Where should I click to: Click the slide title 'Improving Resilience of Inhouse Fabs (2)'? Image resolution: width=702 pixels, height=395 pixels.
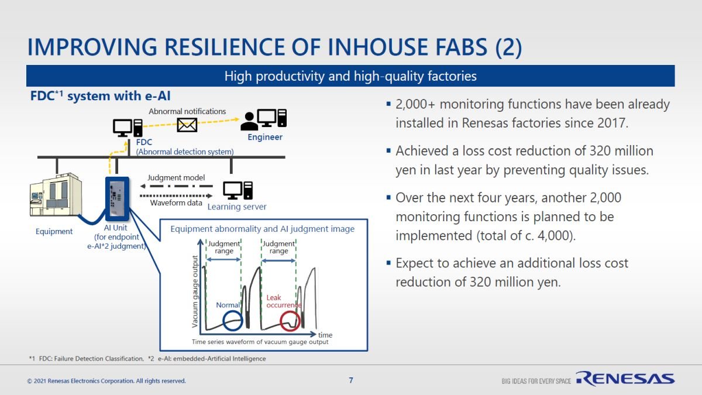click(274, 47)
